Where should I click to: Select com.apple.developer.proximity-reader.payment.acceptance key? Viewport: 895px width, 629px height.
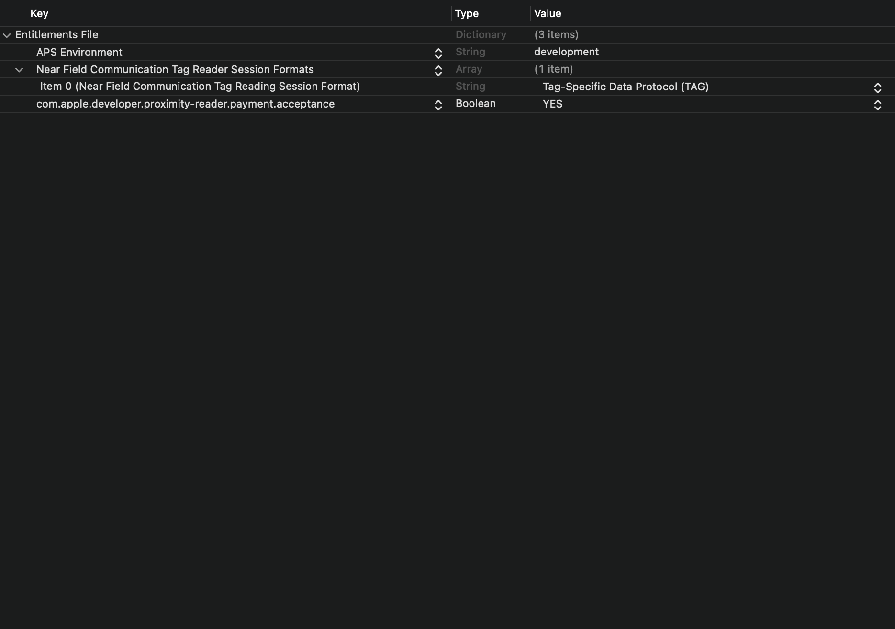185,104
